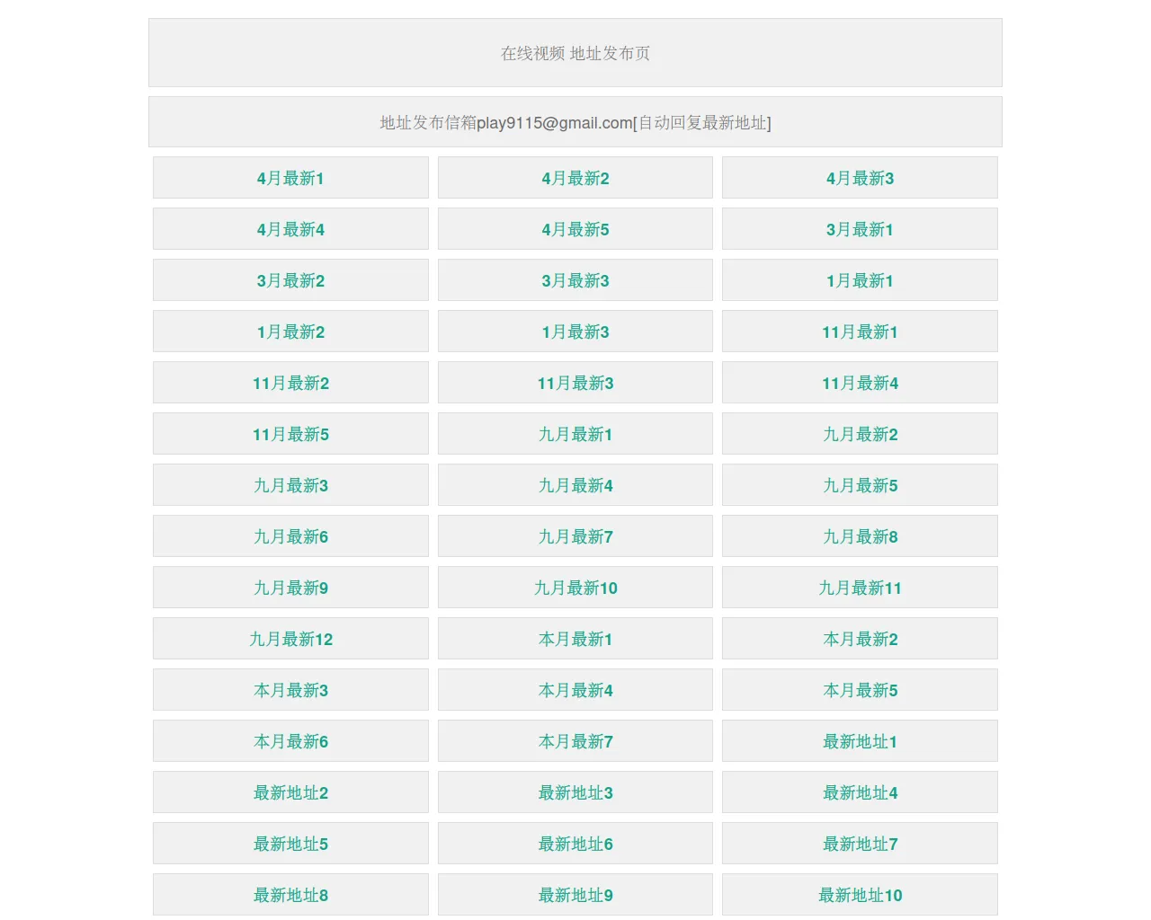Select the 本月最新4 link
Screen dimensions: 1151x920
[x=575, y=690]
